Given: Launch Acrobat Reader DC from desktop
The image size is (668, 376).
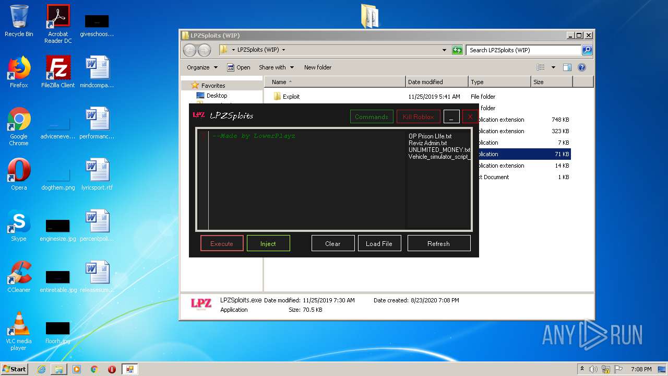Looking at the screenshot, I should [58, 24].
